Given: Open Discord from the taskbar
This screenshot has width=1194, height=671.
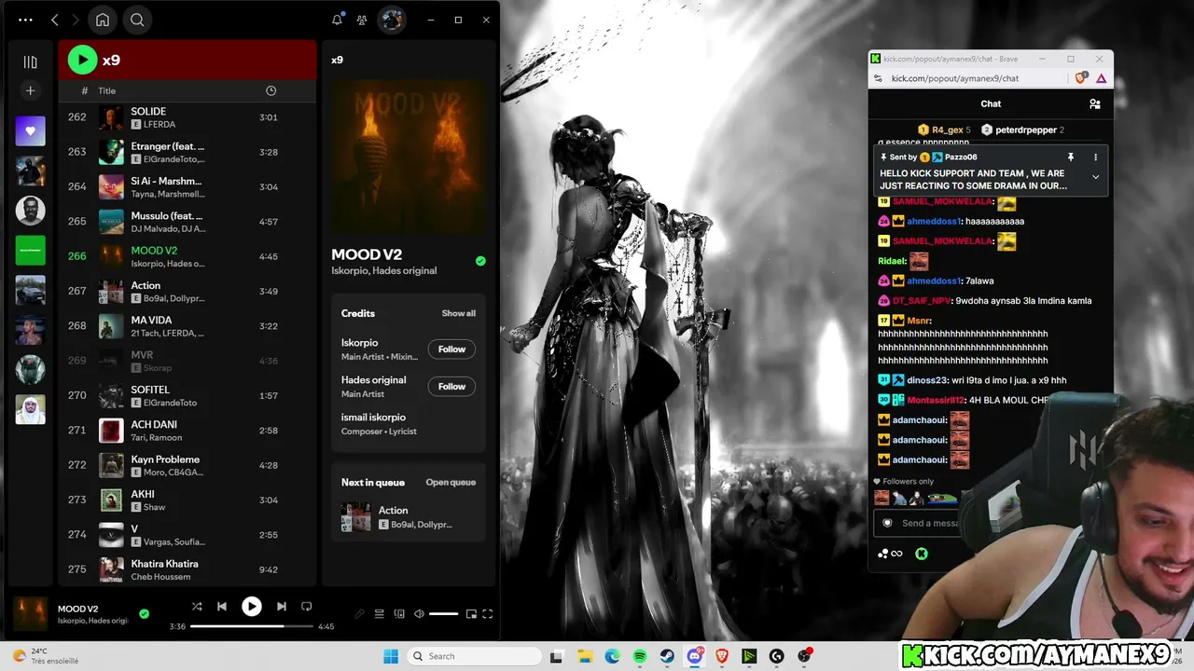Looking at the screenshot, I should click(695, 656).
